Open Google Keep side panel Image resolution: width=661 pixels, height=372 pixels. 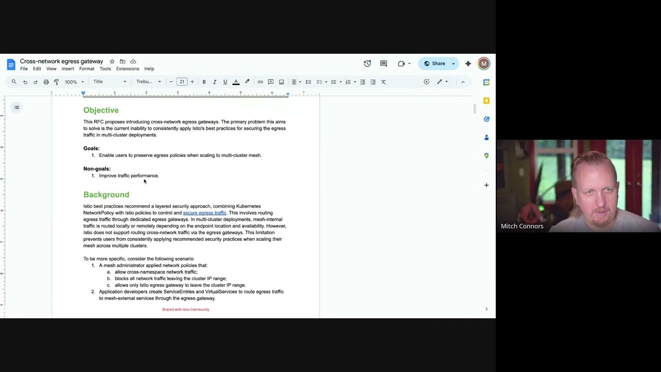486,101
